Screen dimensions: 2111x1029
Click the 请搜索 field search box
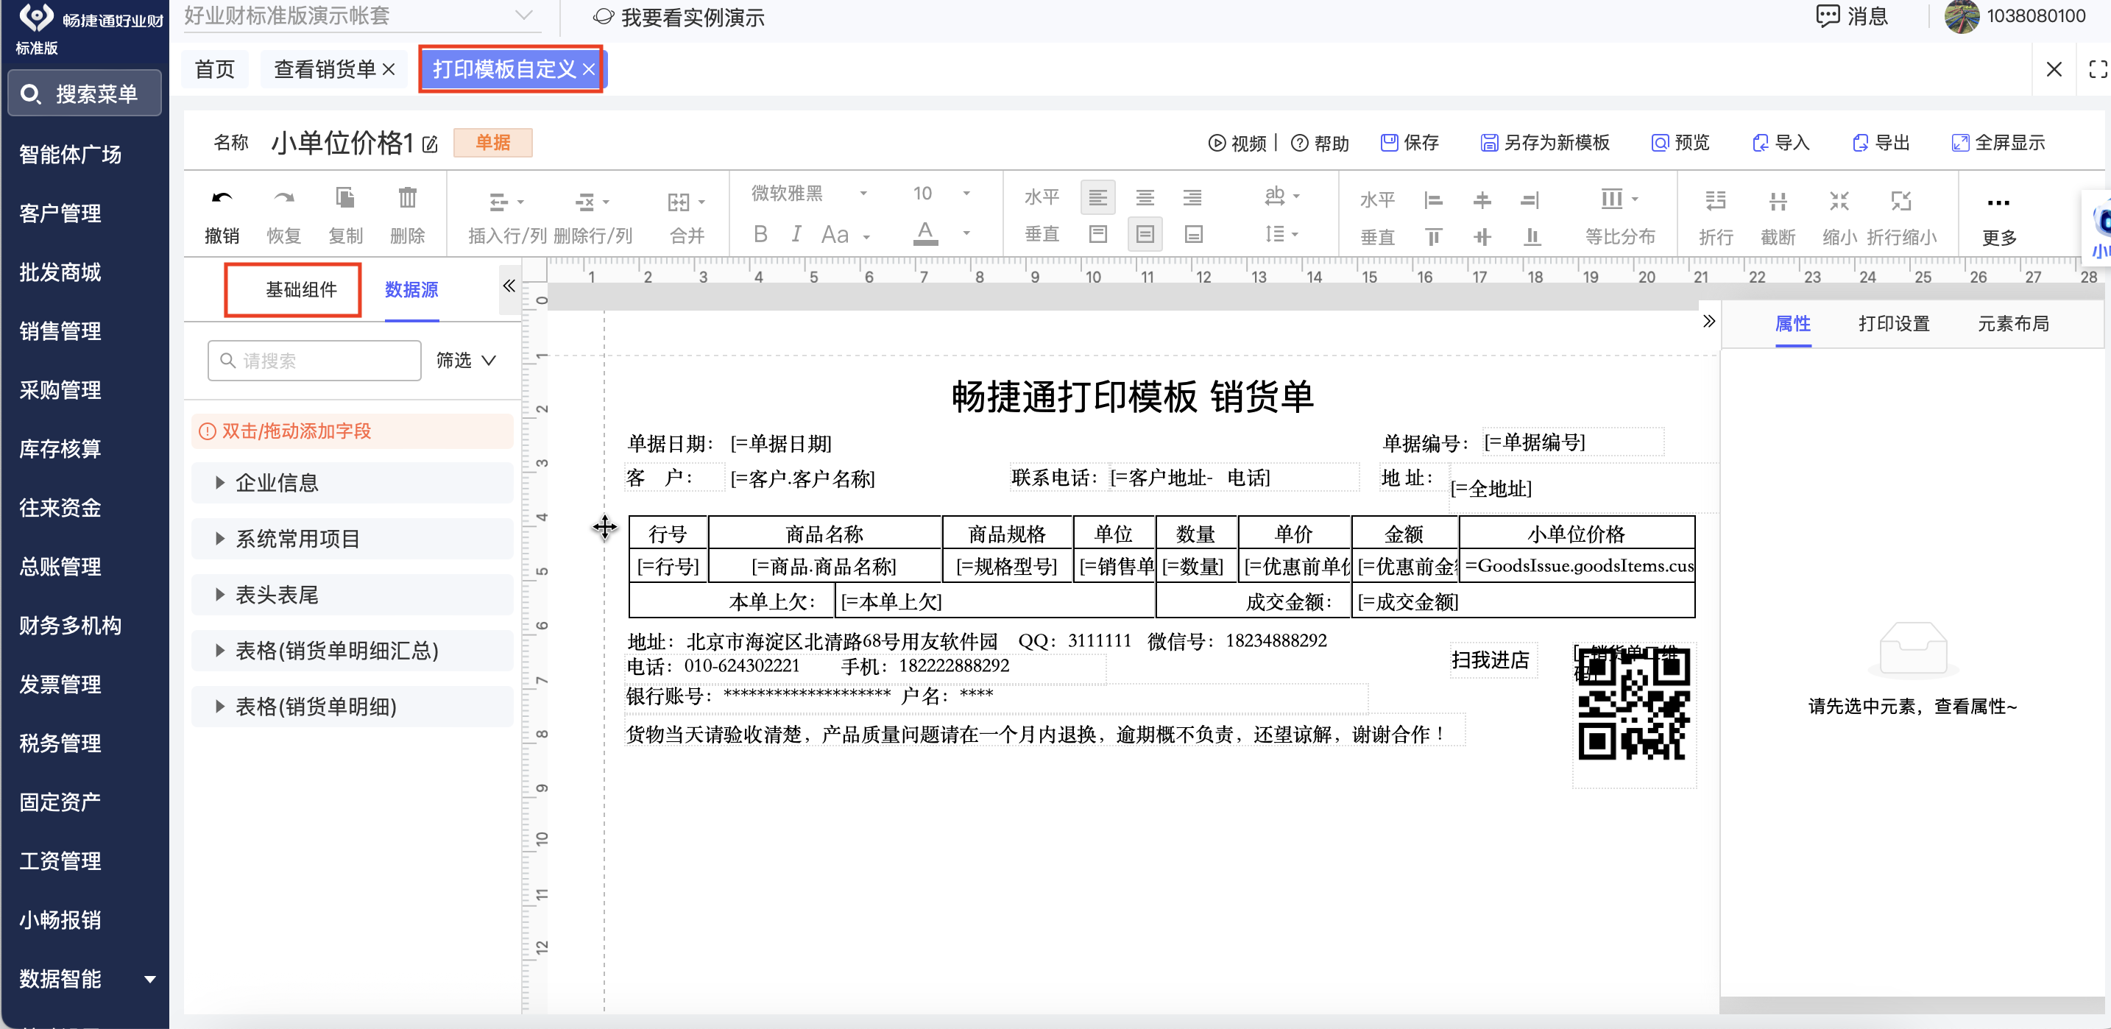[315, 361]
